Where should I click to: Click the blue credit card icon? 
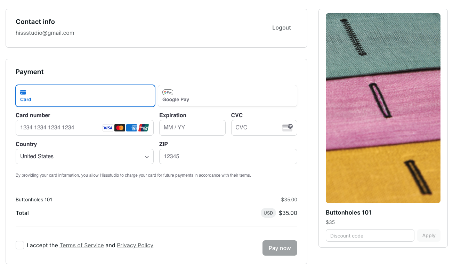point(23,92)
